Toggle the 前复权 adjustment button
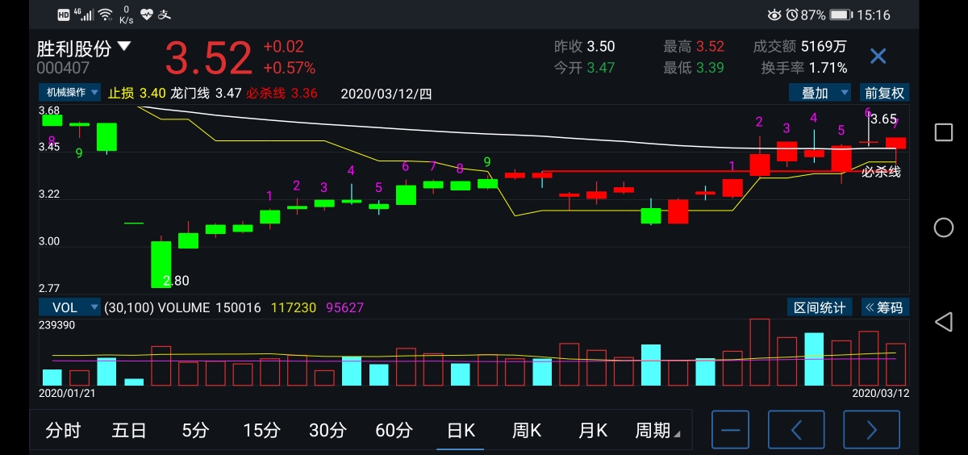Viewport: 968px width, 455px height. coord(884,93)
